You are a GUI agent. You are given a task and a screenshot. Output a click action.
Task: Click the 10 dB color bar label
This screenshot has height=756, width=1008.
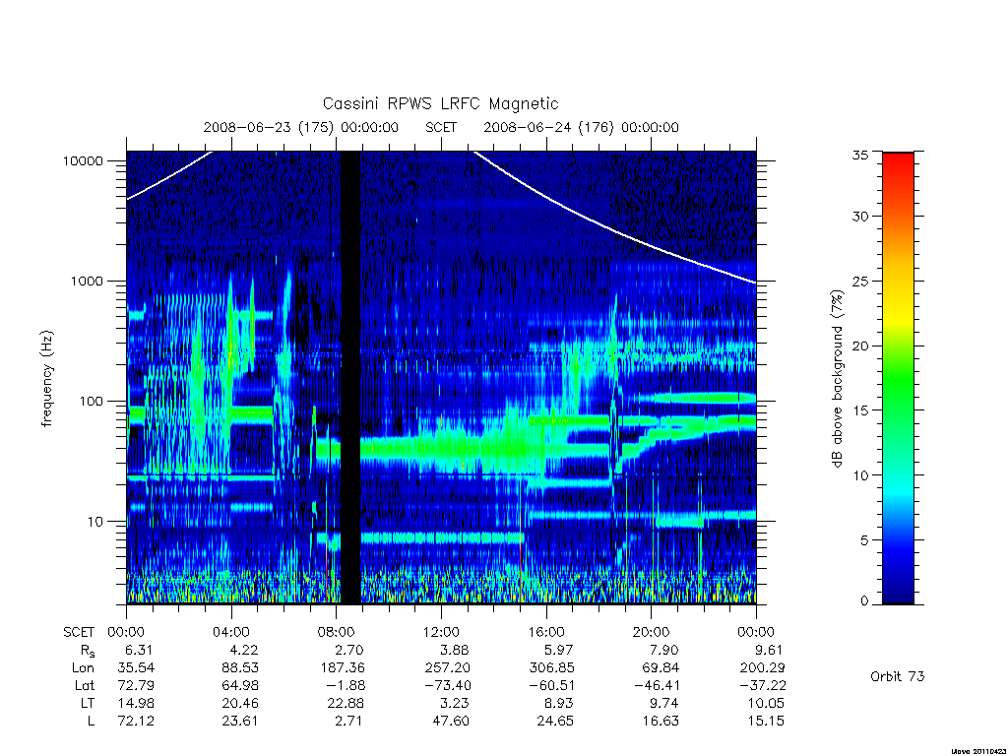pos(860,475)
